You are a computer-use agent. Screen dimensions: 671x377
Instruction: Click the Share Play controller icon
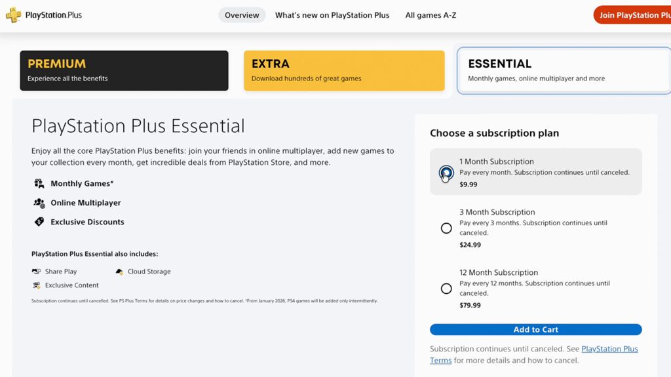(36, 271)
